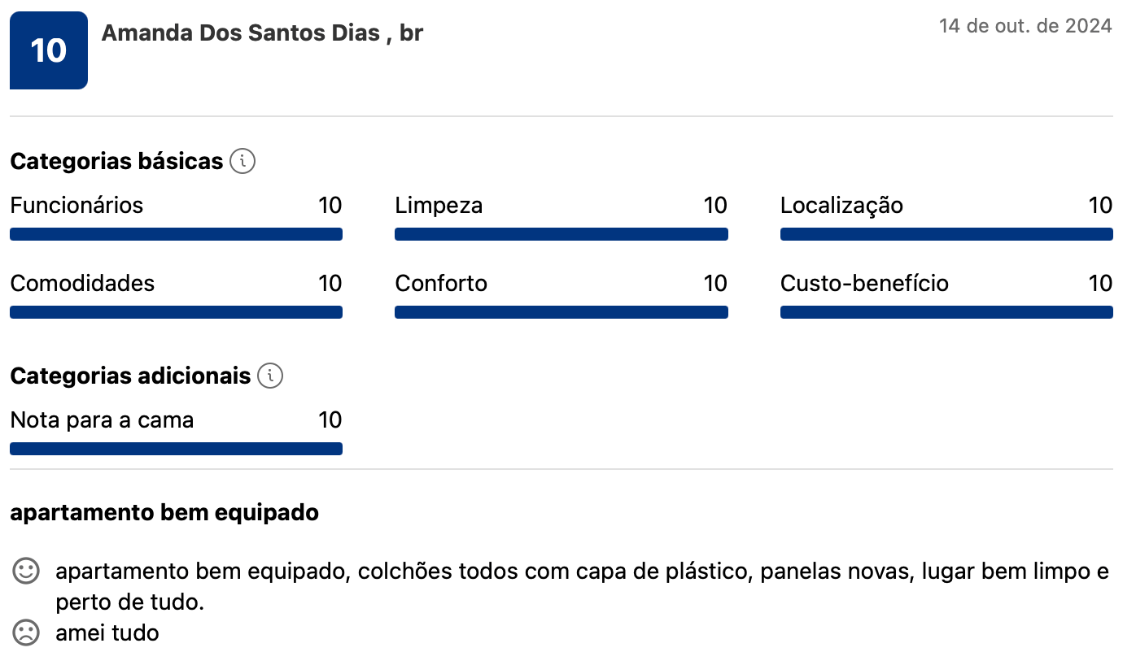Click the Comodidades rating bar
The height and width of the screenshot is (665, 1136).
[176, 312]
